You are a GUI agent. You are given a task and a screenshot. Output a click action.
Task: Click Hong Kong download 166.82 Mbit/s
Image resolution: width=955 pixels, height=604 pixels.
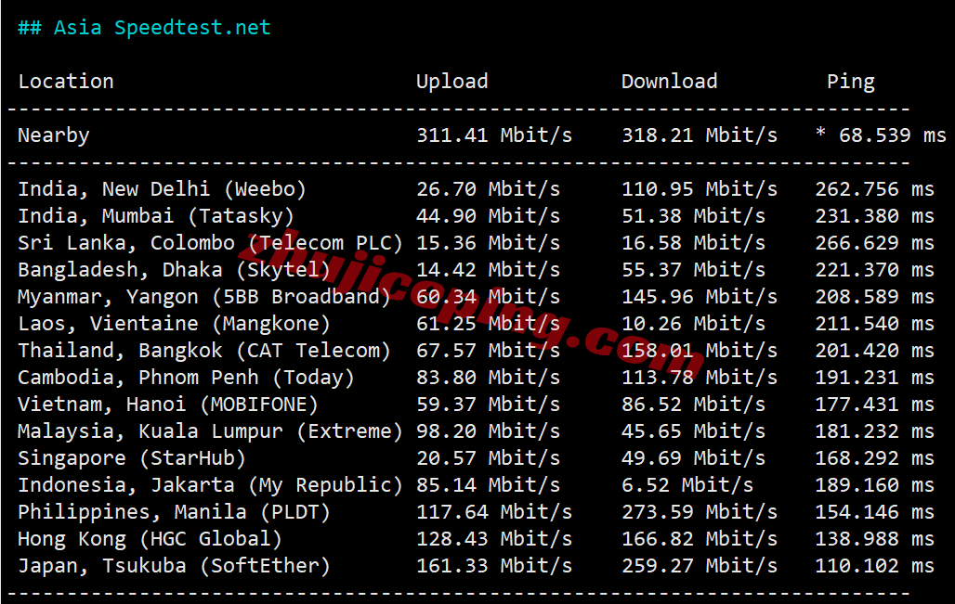700,539
